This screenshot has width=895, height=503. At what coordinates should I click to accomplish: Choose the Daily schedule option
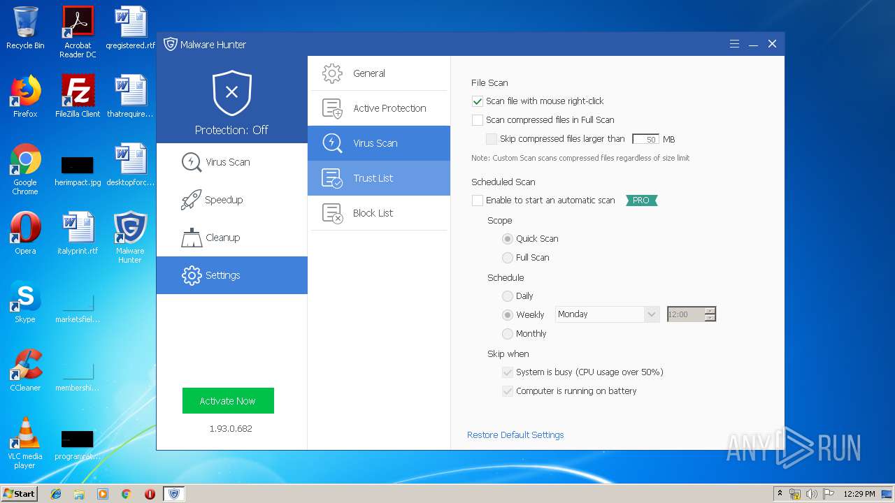508,296
